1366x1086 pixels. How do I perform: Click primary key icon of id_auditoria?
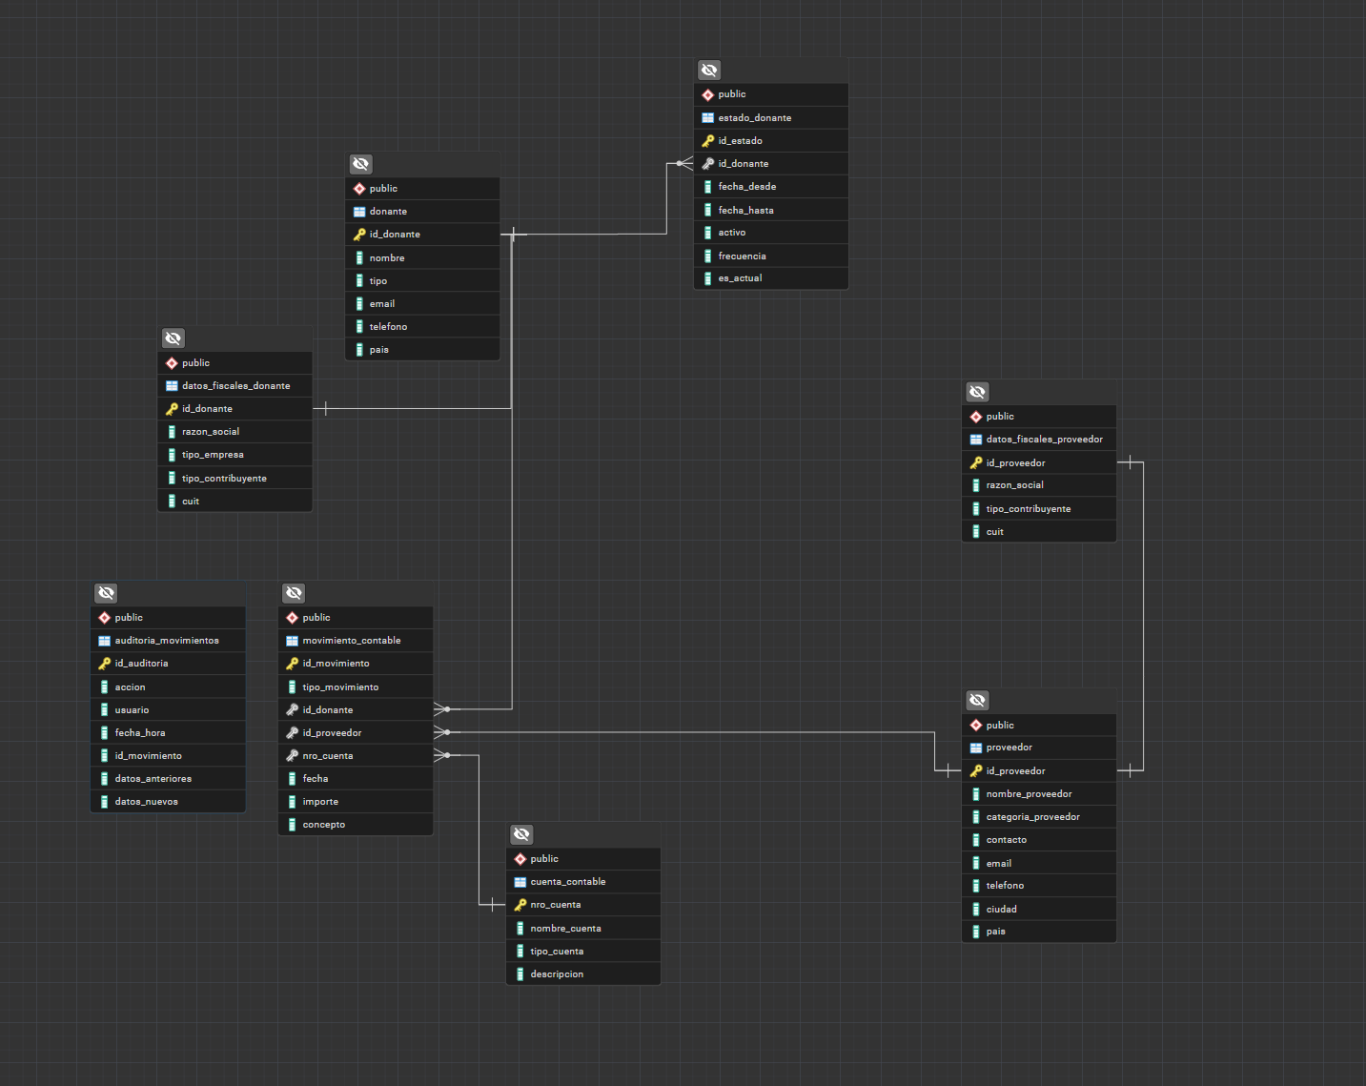(104, 664)
